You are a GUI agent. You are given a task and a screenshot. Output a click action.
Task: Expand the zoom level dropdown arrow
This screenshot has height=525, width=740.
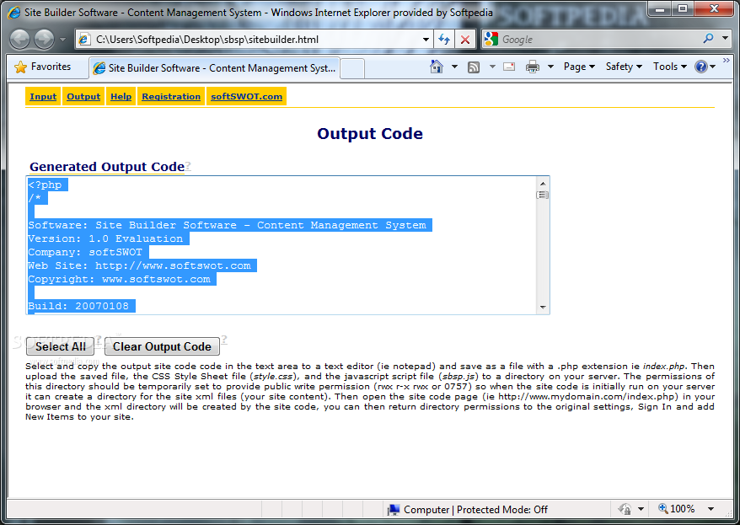coord(711,509)
